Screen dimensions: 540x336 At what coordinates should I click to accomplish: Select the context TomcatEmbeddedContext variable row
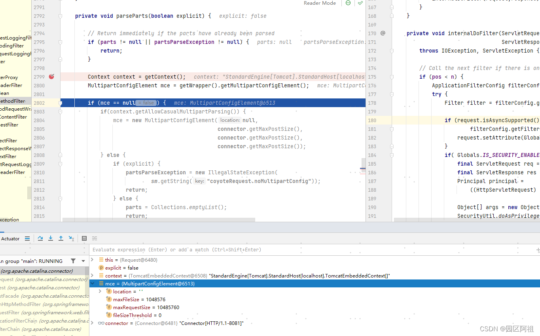tap(315, 276)
